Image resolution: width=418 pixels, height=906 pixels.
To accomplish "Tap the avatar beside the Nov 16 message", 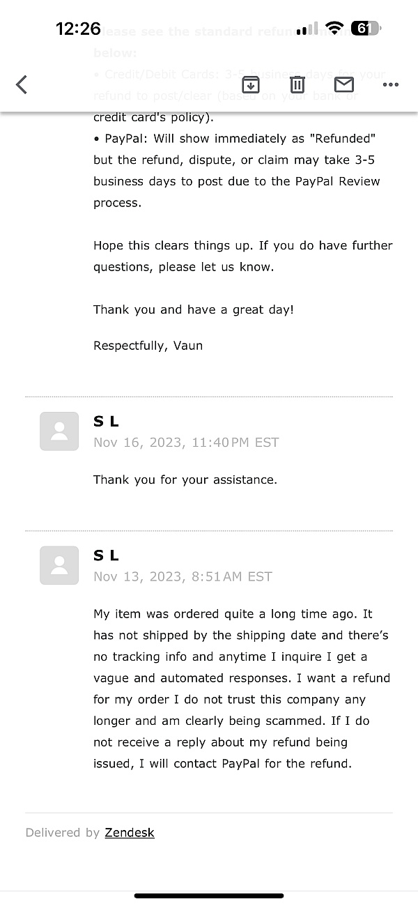I will (x=59, y=431).
